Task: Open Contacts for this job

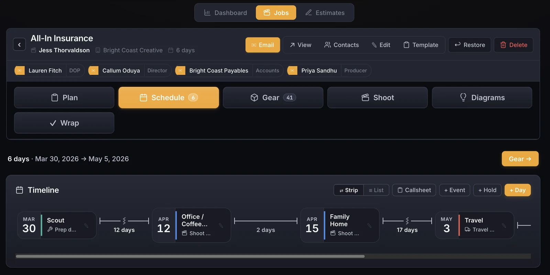Action: click(341, 45)
